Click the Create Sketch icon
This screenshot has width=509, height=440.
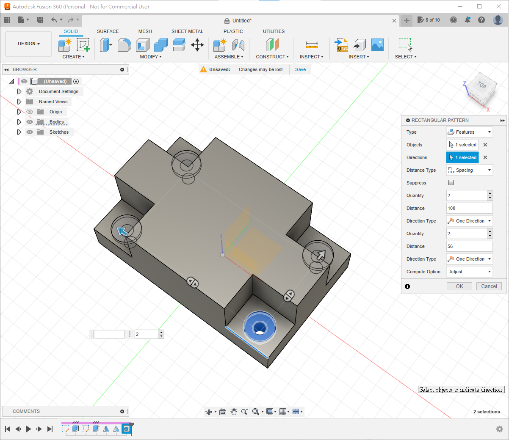[x=83, y=45]
